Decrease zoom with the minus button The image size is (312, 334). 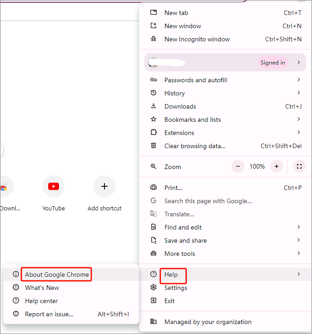click(238, 166)
